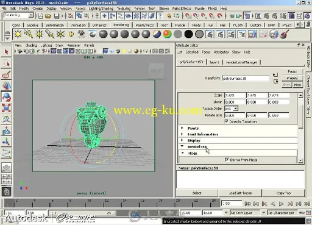Viewport: 312px width, 225px height.
Task: Click the current frame number field
Action: 231,204
